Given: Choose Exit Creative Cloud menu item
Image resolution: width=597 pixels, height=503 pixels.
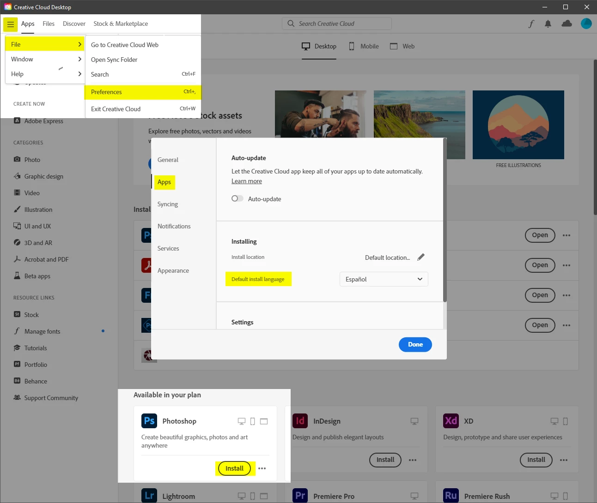Looking at the screenshot, I should [x=143, y=109].
